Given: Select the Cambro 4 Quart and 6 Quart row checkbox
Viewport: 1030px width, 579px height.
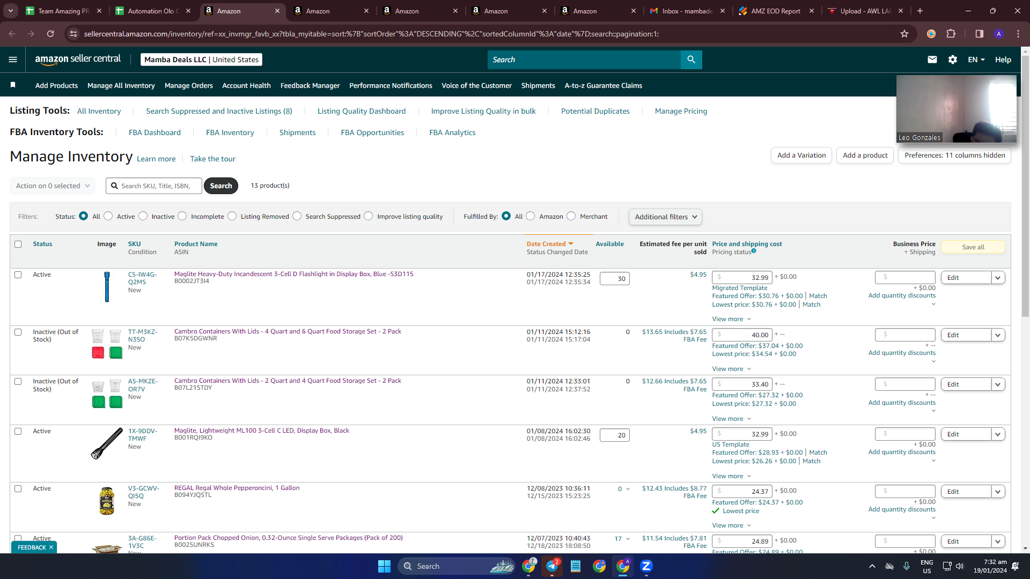Looking at the screenshot, I should (18, 332).
